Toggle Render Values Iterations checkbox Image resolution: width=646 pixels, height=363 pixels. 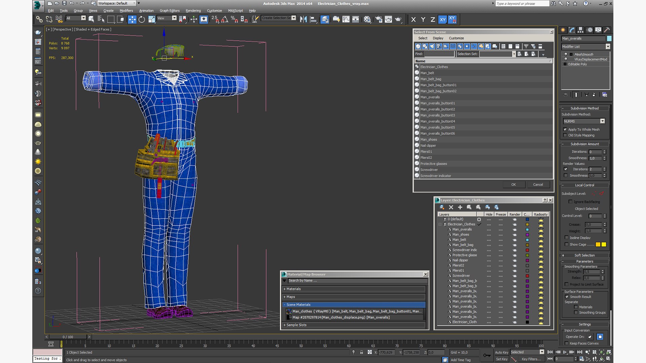566,169
